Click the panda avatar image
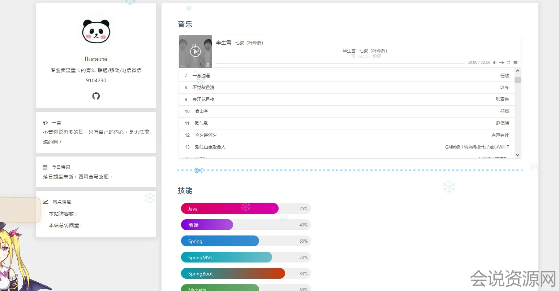Image resolution: width=559 pixels, height=291 pixels. click(x=96, y=31)
